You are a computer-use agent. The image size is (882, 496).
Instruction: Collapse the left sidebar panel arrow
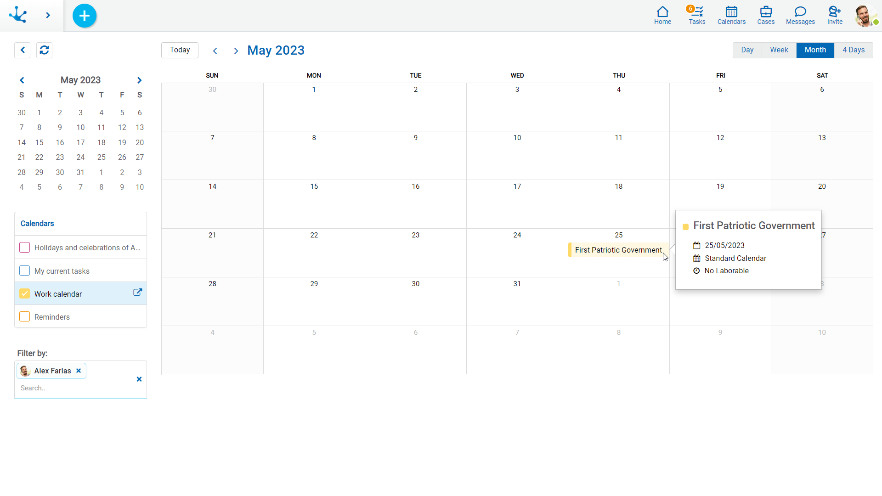click(x=23, y=50)
